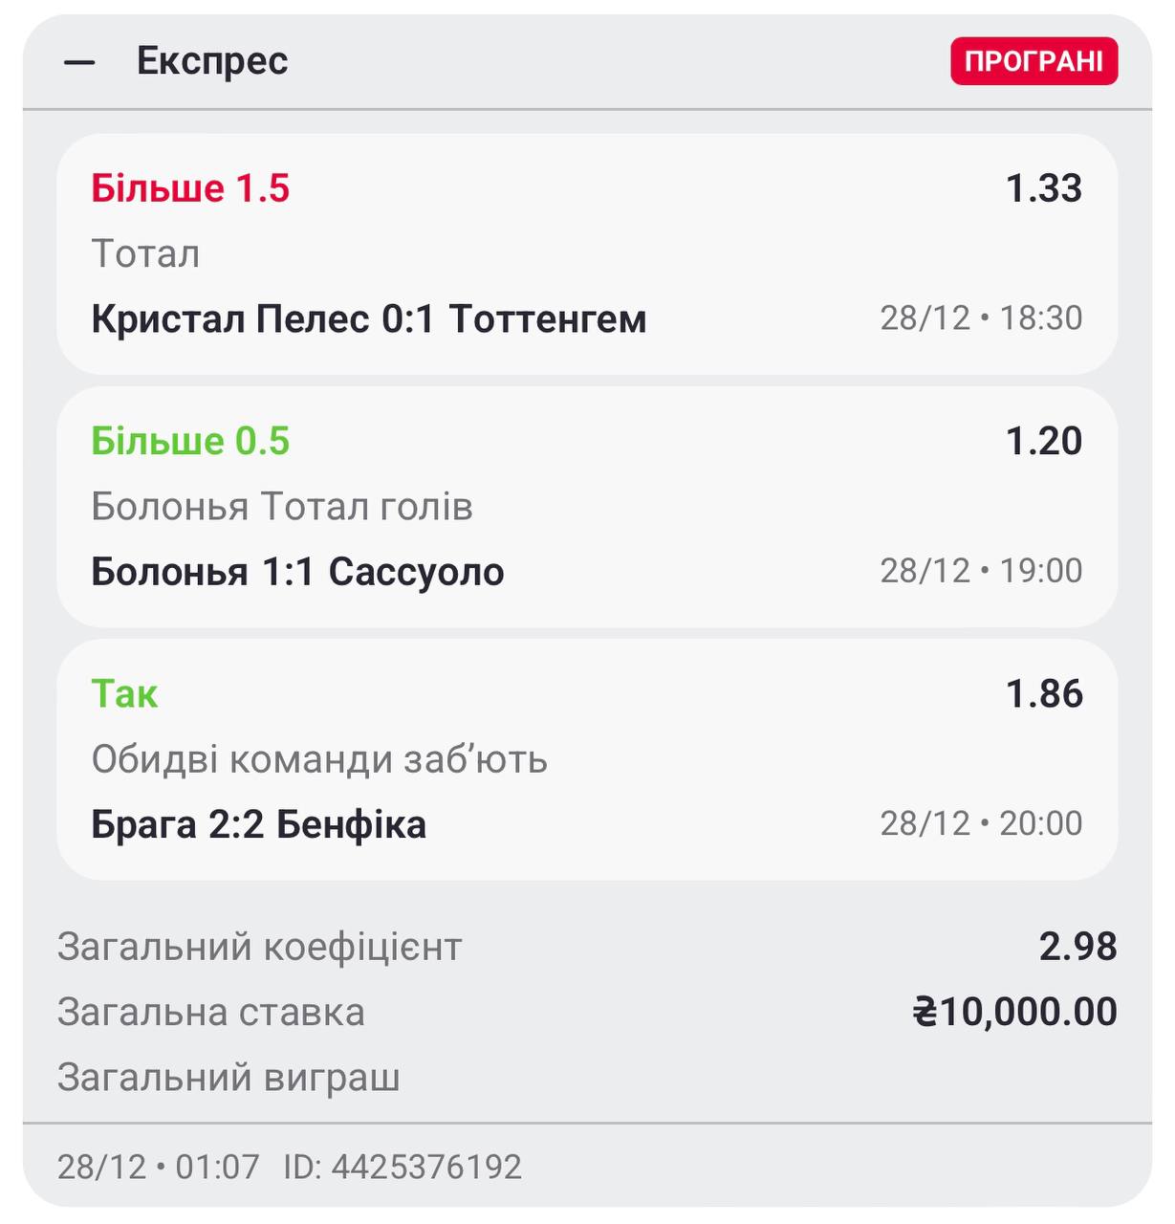1175x1224 pixels.
Task: Select the Експрес title label
Action: (x=212, y=61)
